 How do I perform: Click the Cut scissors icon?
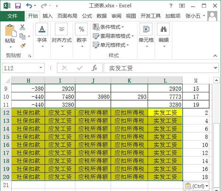click(22, 27)
